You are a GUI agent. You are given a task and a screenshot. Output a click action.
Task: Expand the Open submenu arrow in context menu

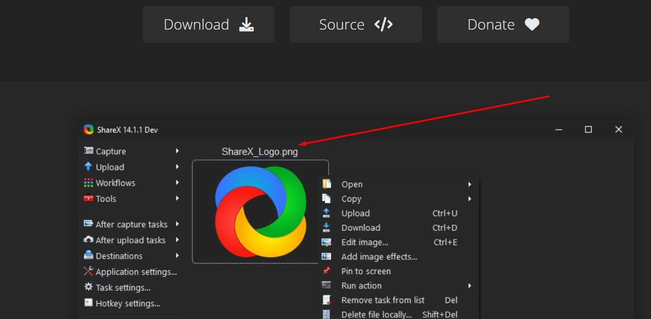coord(470,184)
